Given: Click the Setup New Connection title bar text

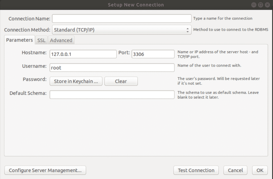Looking at the screenshot, I should click(x=136, y=5).
